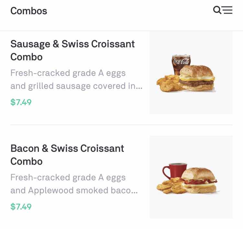
Task: Open the Bacon & Swiss combo thumbnail
Action: (x=191, y=177)
